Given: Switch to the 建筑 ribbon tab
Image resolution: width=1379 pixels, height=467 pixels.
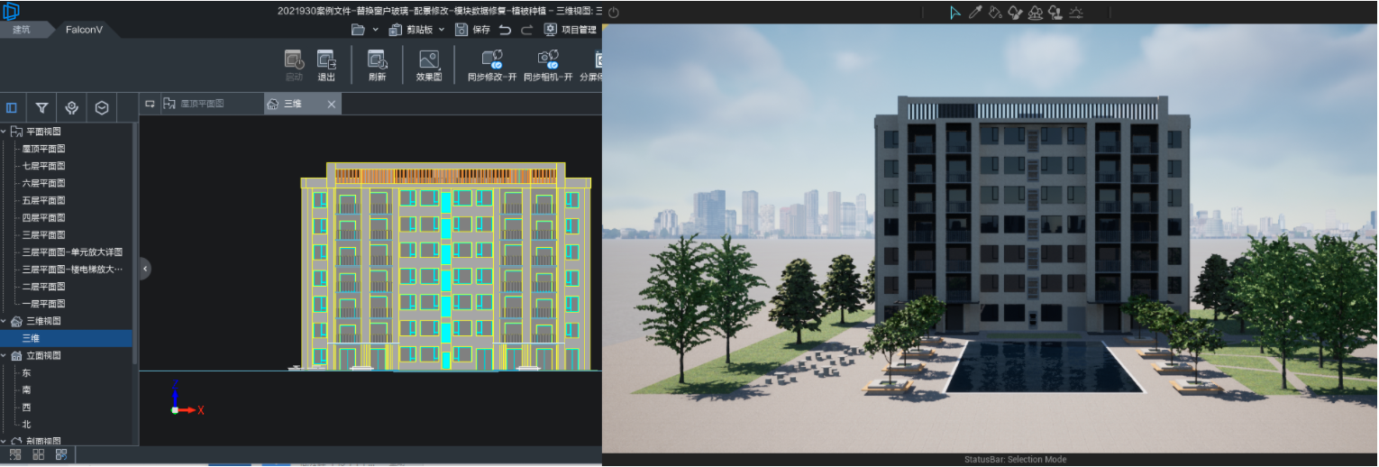Looking at the screenshot, I should pyautogui.click(x=21, y=30).
